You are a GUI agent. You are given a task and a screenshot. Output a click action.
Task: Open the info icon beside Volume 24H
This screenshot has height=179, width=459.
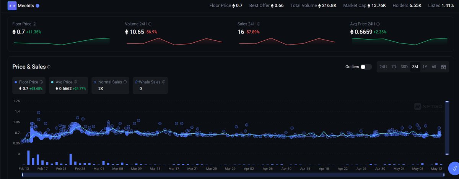[x=150, y=24]
